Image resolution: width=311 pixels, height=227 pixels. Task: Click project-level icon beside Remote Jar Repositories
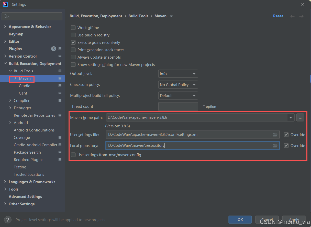tap(60, 115)
